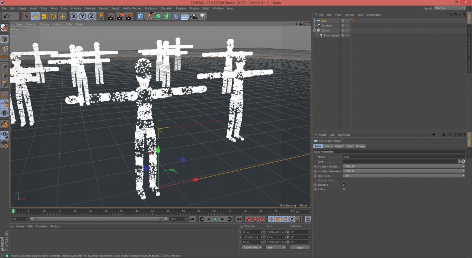
Task: Toggle the X axis lock
Action: pos(73,16)
